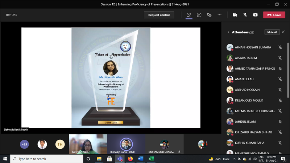Open Word from the taskbar

click(x=141, y=159)
